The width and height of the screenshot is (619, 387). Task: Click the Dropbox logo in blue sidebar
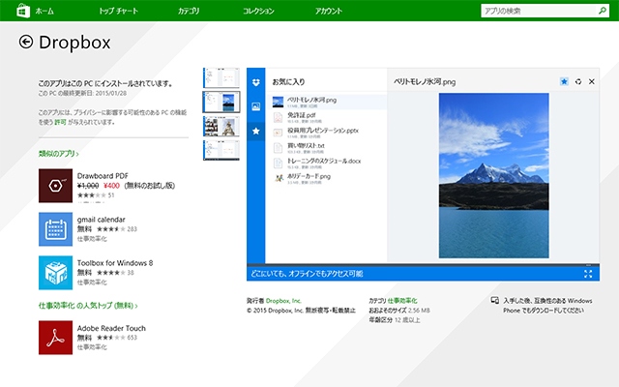coord(255,82)
